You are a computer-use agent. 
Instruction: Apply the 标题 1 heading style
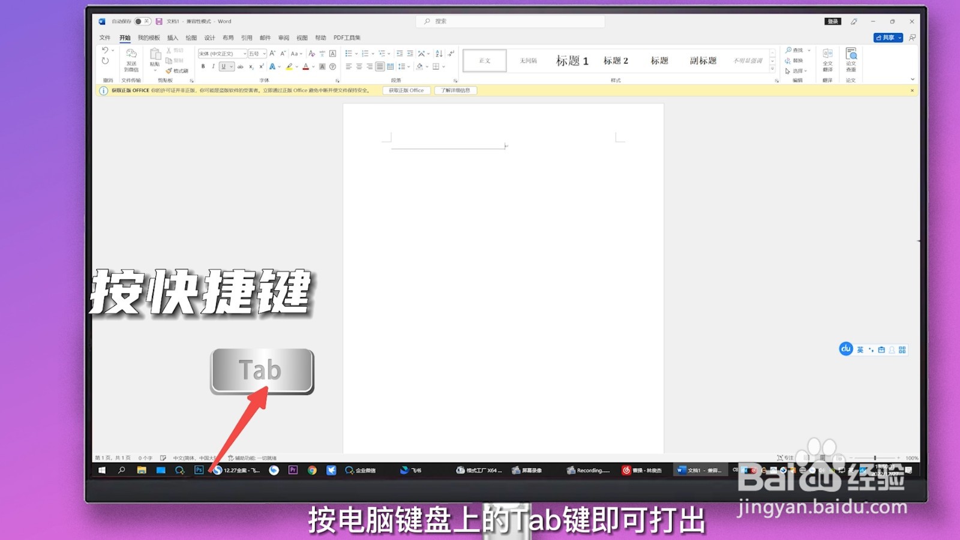pos(572,61)
